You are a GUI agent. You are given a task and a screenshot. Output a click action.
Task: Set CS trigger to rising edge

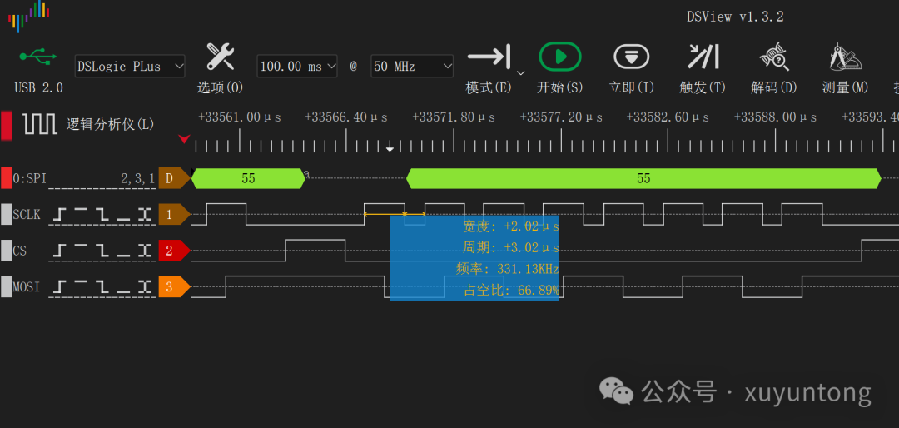pos(60,251)
